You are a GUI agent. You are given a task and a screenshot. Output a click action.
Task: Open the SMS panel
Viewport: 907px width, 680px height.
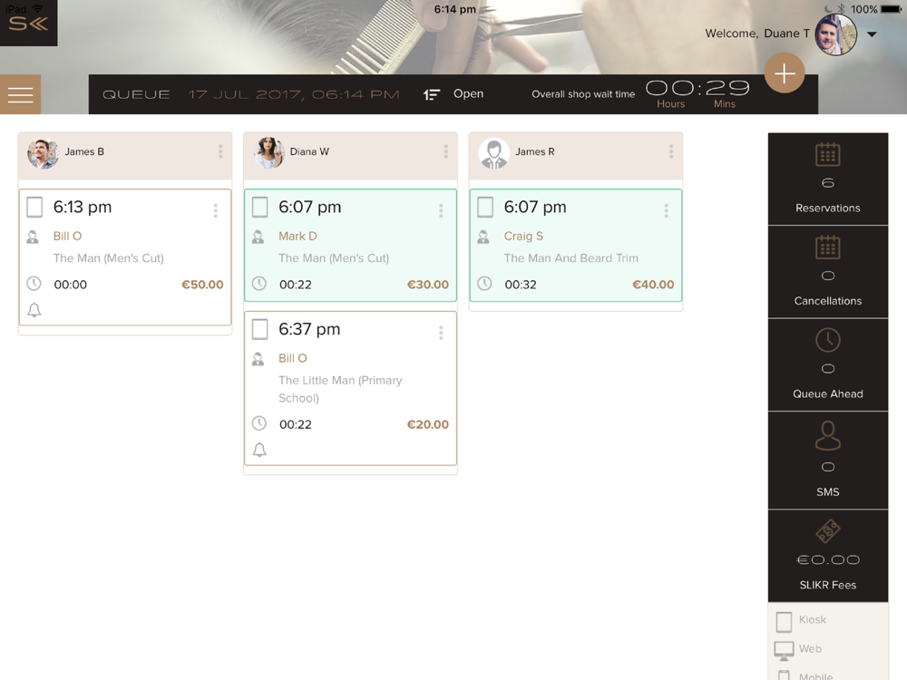coord(828,461)
